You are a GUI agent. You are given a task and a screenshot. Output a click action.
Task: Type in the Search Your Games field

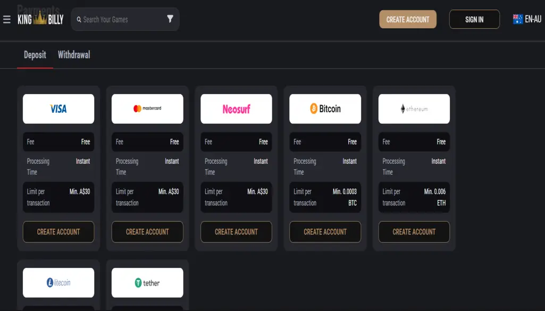pyautogui.click(x=122, y=20)
